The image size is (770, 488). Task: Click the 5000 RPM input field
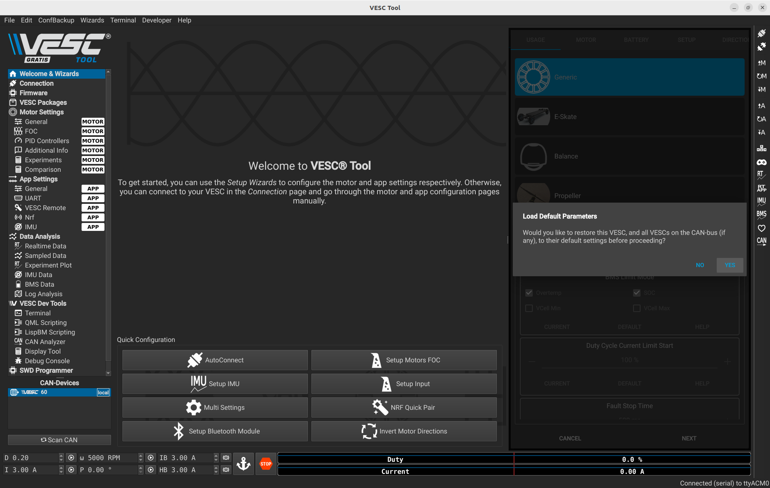pos(108,458)
